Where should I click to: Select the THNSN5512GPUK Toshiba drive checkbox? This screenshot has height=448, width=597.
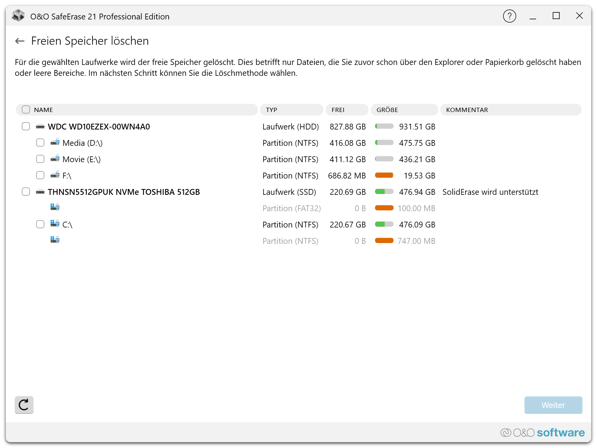[26, 192]
